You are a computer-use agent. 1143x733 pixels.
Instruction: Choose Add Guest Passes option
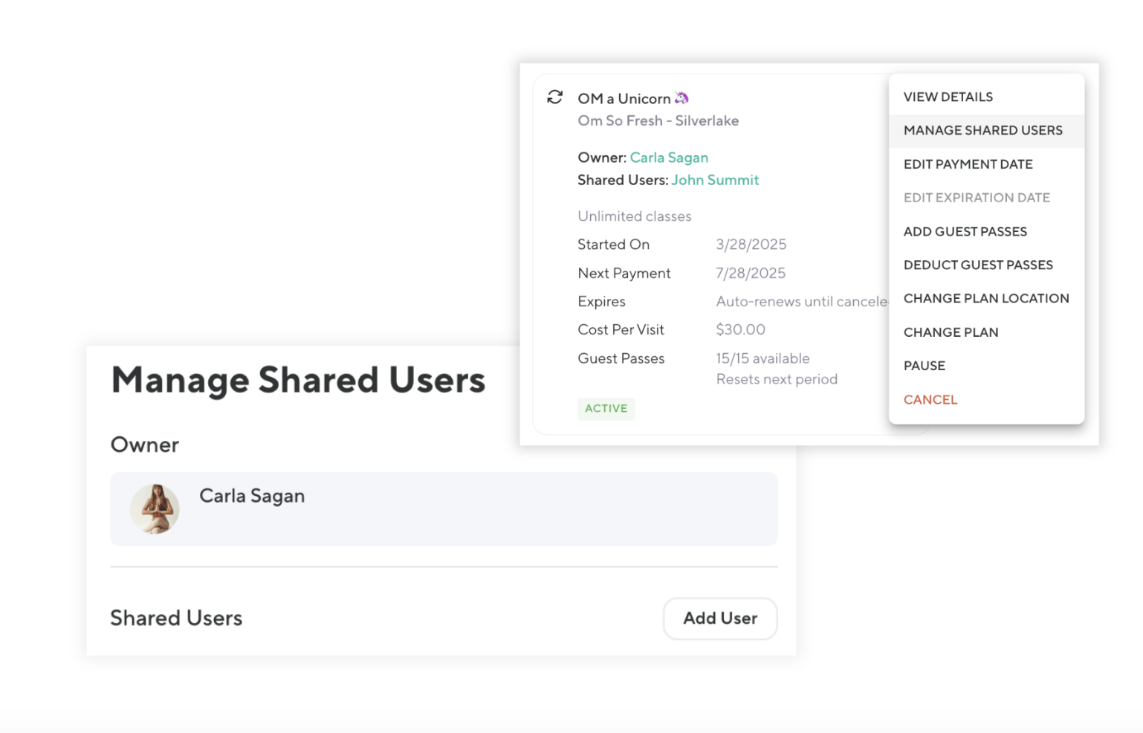pos(965,231)
